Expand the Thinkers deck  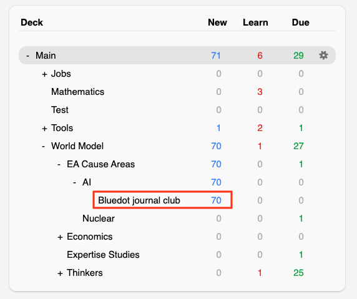[60, 273]
